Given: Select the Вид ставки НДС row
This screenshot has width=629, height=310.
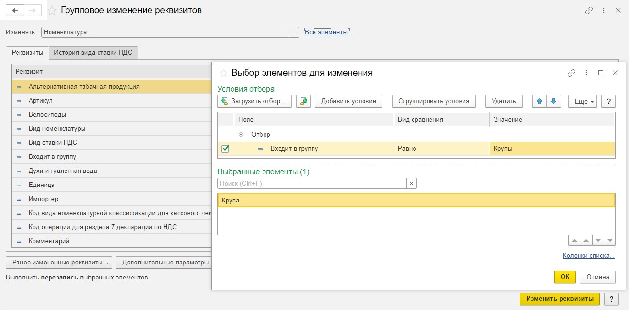Looking at the screenshot, I should coord(112,143).
